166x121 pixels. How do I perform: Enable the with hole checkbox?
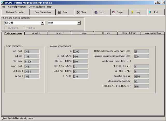(24, 28)
